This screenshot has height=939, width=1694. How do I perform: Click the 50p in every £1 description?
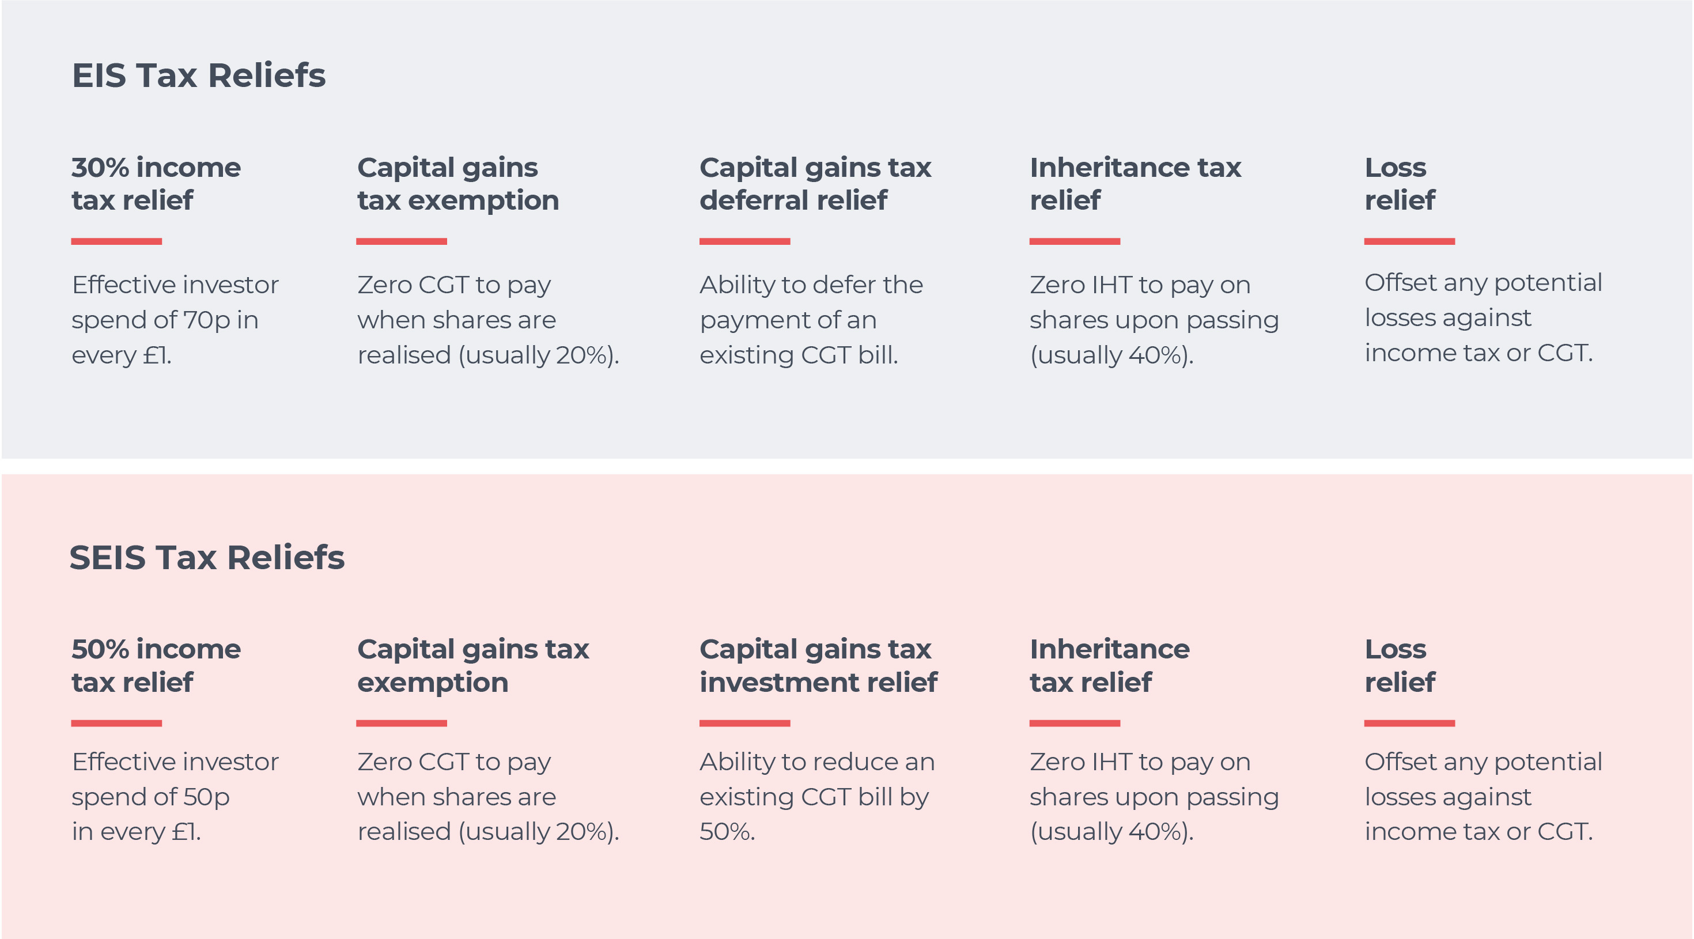175,796
